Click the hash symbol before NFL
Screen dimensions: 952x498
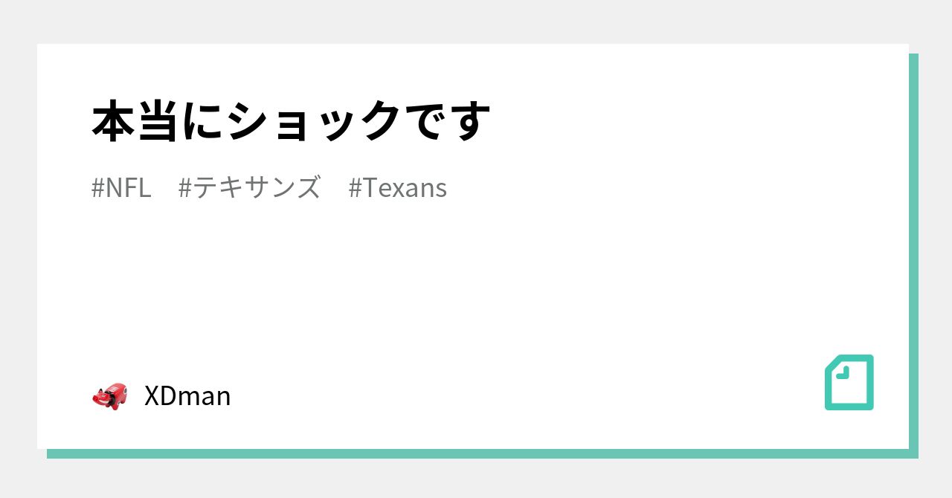pos(97,188)
